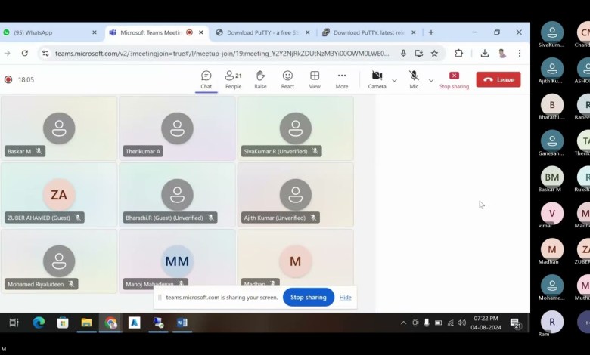590x355 pixels.
Task: Raise your hand in the meeting
Action: pos(260,79)
